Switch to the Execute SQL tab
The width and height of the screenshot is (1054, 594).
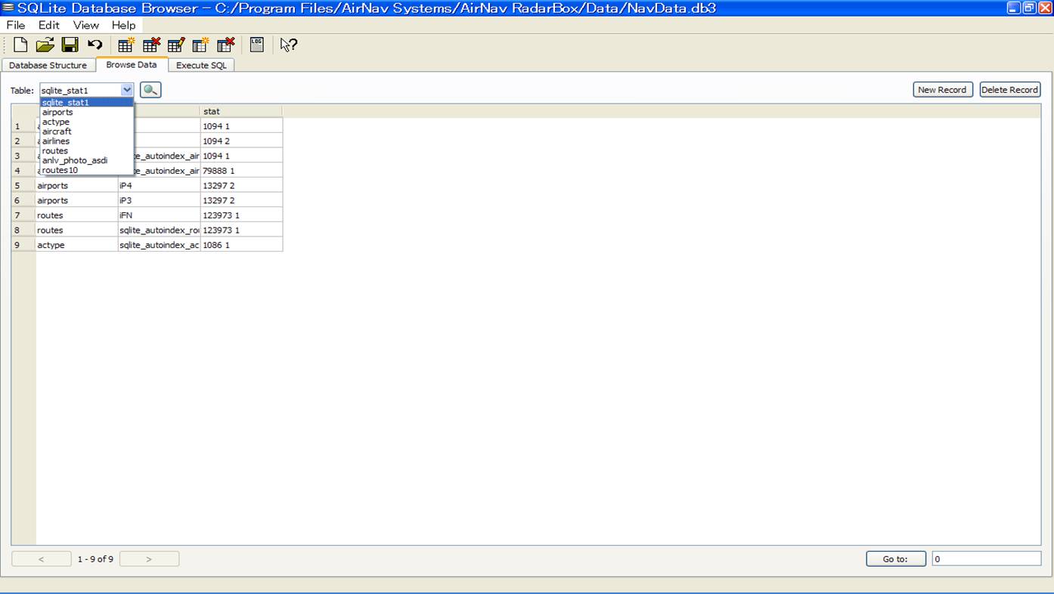coord(201,65)
